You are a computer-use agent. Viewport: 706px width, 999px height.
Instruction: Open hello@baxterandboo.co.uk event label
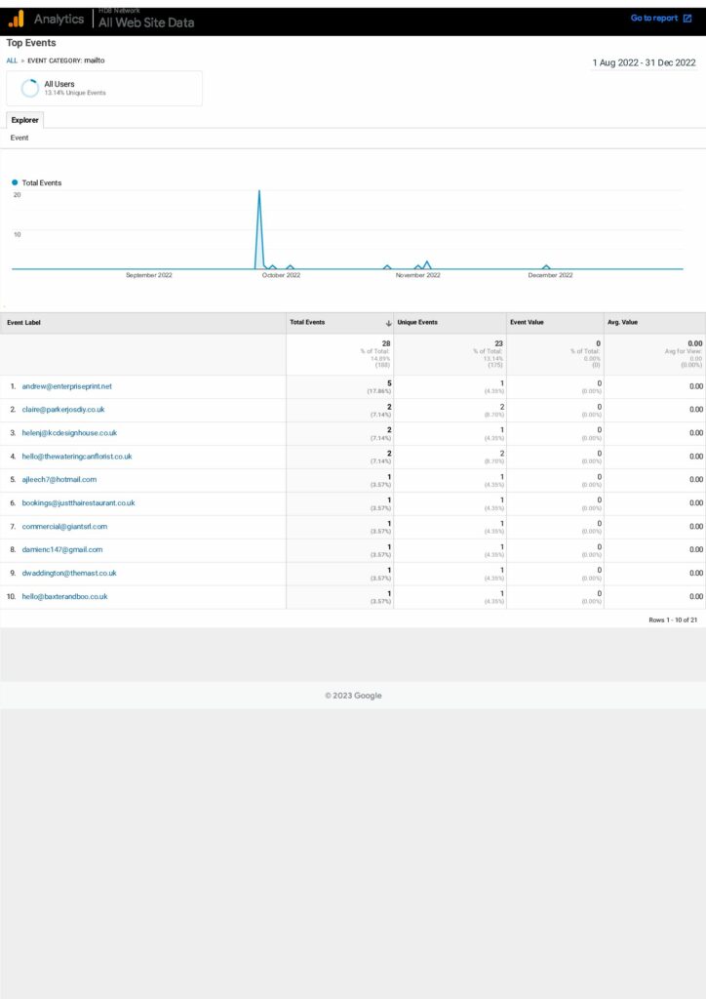[x=64, y=596]
